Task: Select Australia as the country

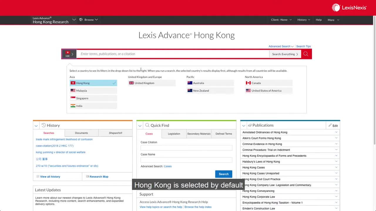Action: [210, 83]
